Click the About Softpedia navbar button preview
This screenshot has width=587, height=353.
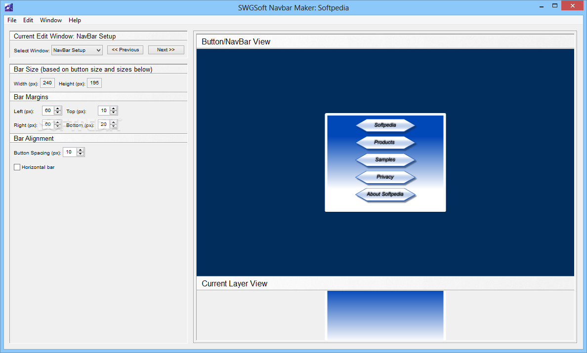385,195
